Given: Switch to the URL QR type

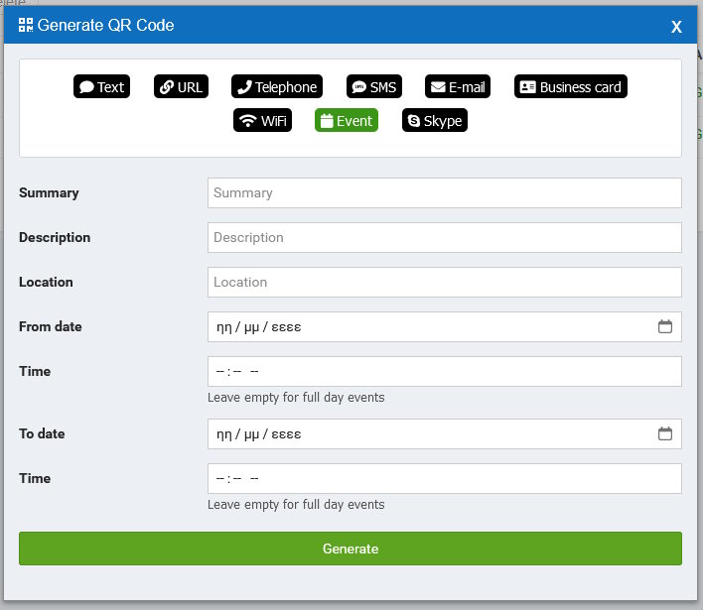Looking at the screenshot, I should point(181,87).
